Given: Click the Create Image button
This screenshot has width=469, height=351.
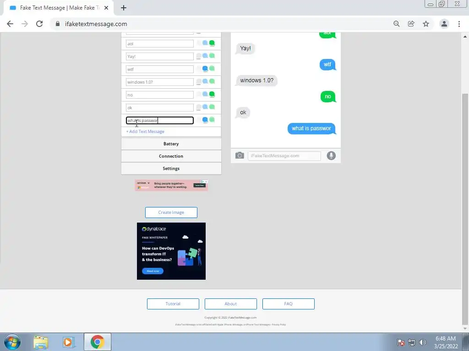Looking at the screenshot, I should point(171,212).
